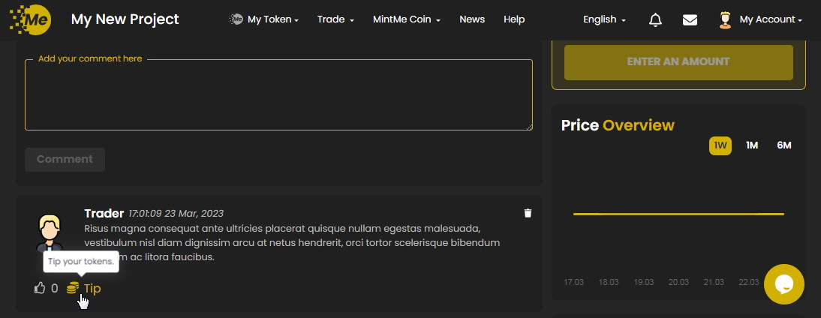This screenshot has width=821, height=318.
Task: Switch price chart to 6M range
Action: click(x=784, y=145)
